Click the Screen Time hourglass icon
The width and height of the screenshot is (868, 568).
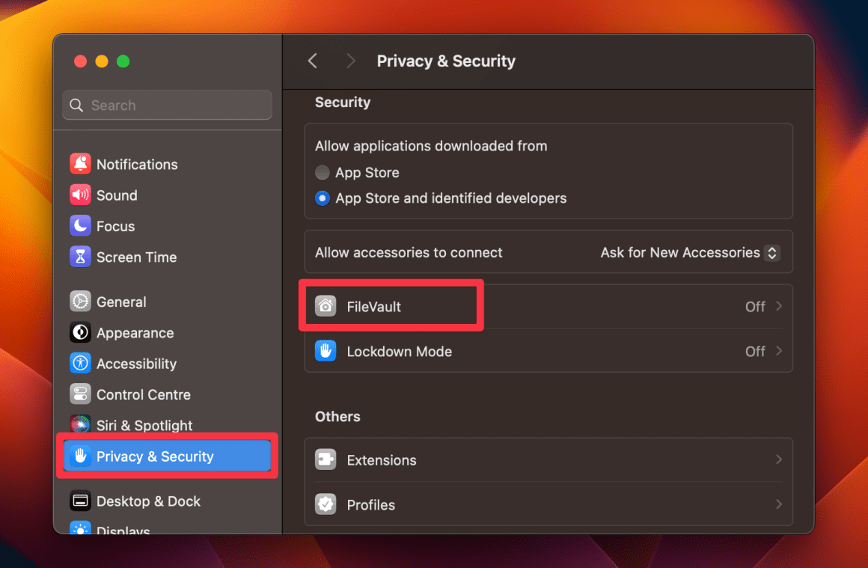point(80,257)
